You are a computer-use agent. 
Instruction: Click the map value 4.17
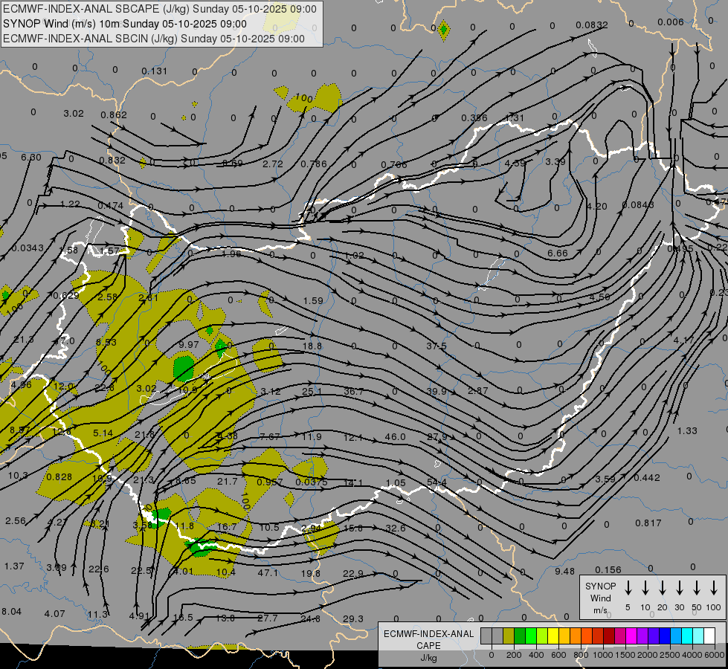683,340
